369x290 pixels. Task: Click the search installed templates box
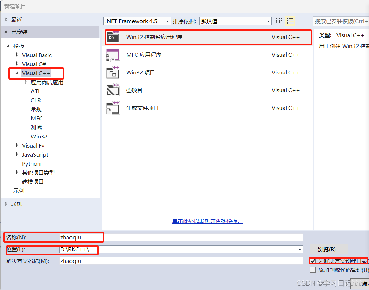[341, 21]
